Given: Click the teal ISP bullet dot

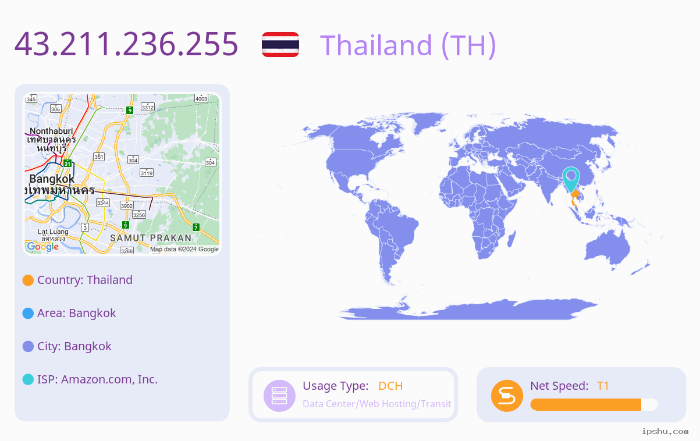Looking at the screenshot, I should (x=28, y=379).
